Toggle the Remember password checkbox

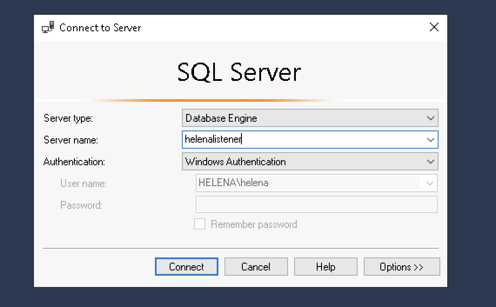click(x=200, y=224)
